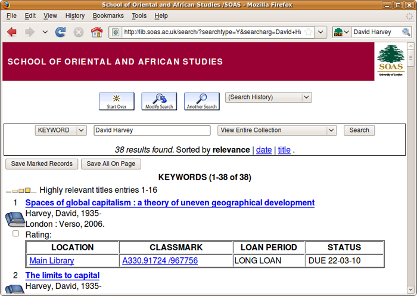Click 'Harvey, David, 1935-' under result 1
Image resolution: width=417 pixels, height=296 pixels.
tap(63, 214)
